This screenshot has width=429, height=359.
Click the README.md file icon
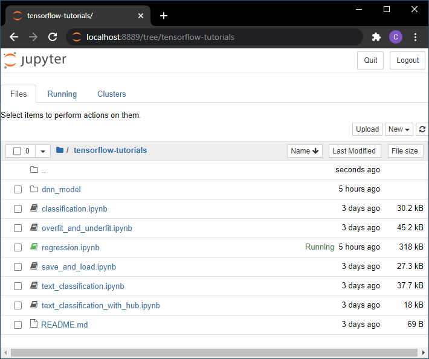point(34,323)
